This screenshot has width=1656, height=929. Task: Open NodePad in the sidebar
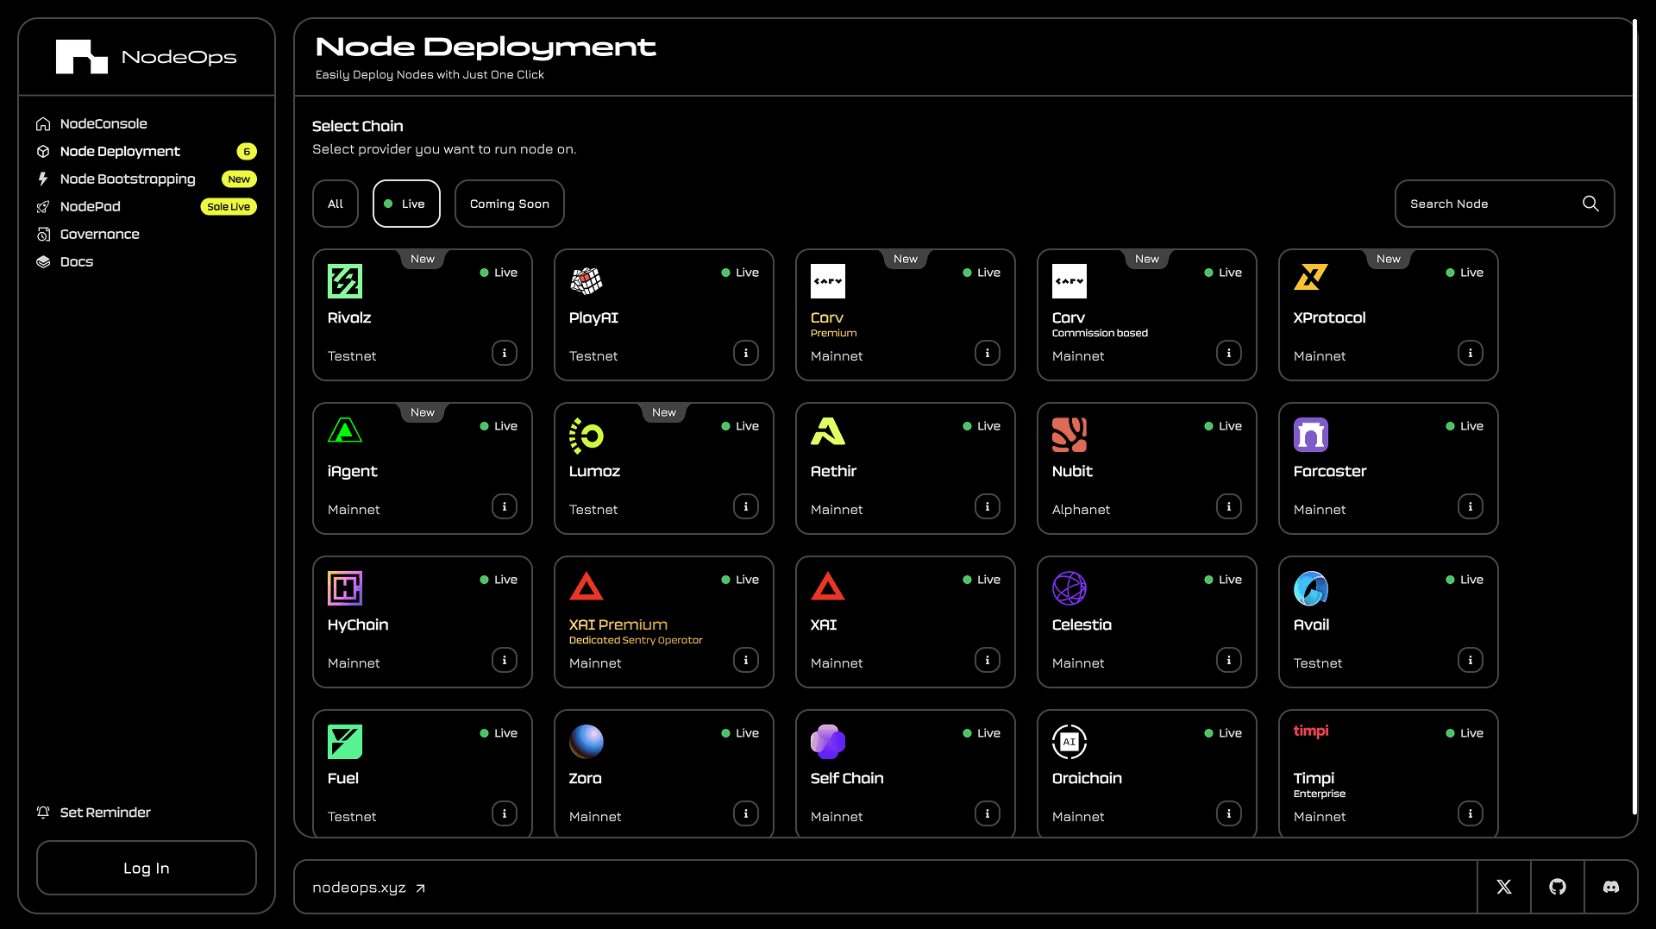91,206
